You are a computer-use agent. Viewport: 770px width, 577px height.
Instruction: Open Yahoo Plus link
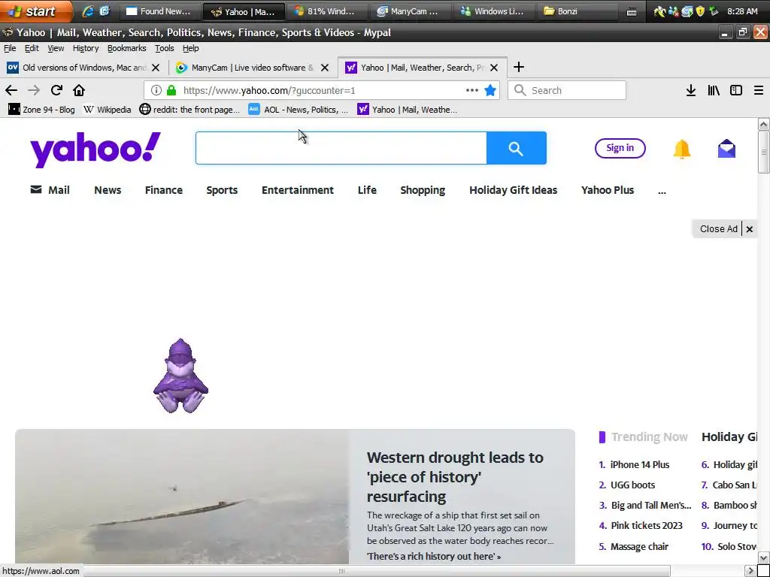pos(608,190)
